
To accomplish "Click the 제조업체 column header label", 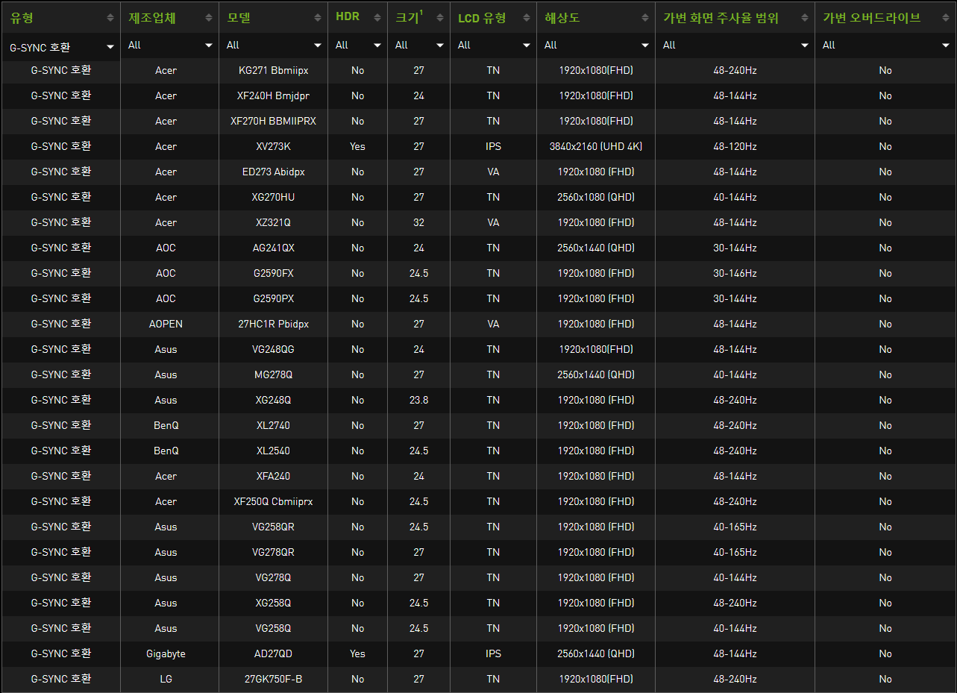I will [x=152, y=17].
